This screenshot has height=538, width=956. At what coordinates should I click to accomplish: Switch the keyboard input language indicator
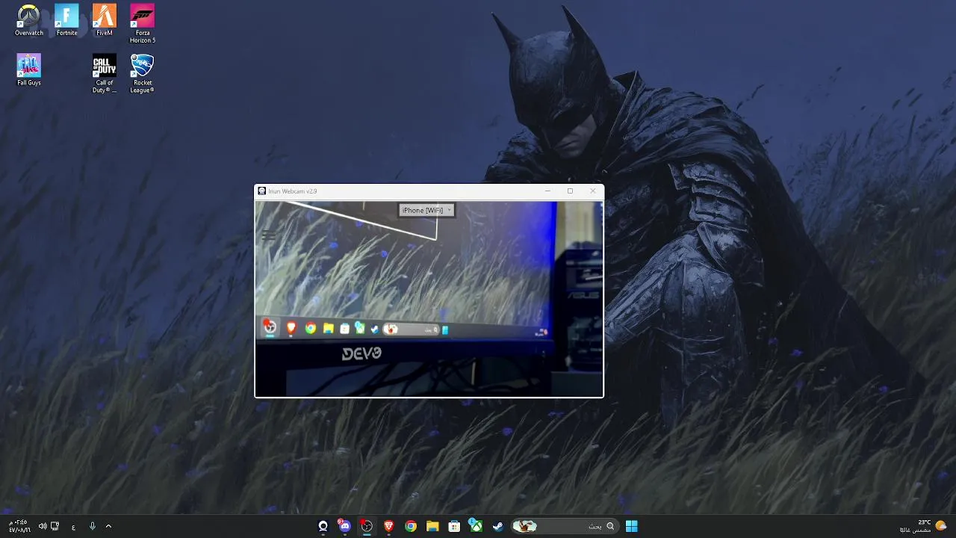(73, 527)
